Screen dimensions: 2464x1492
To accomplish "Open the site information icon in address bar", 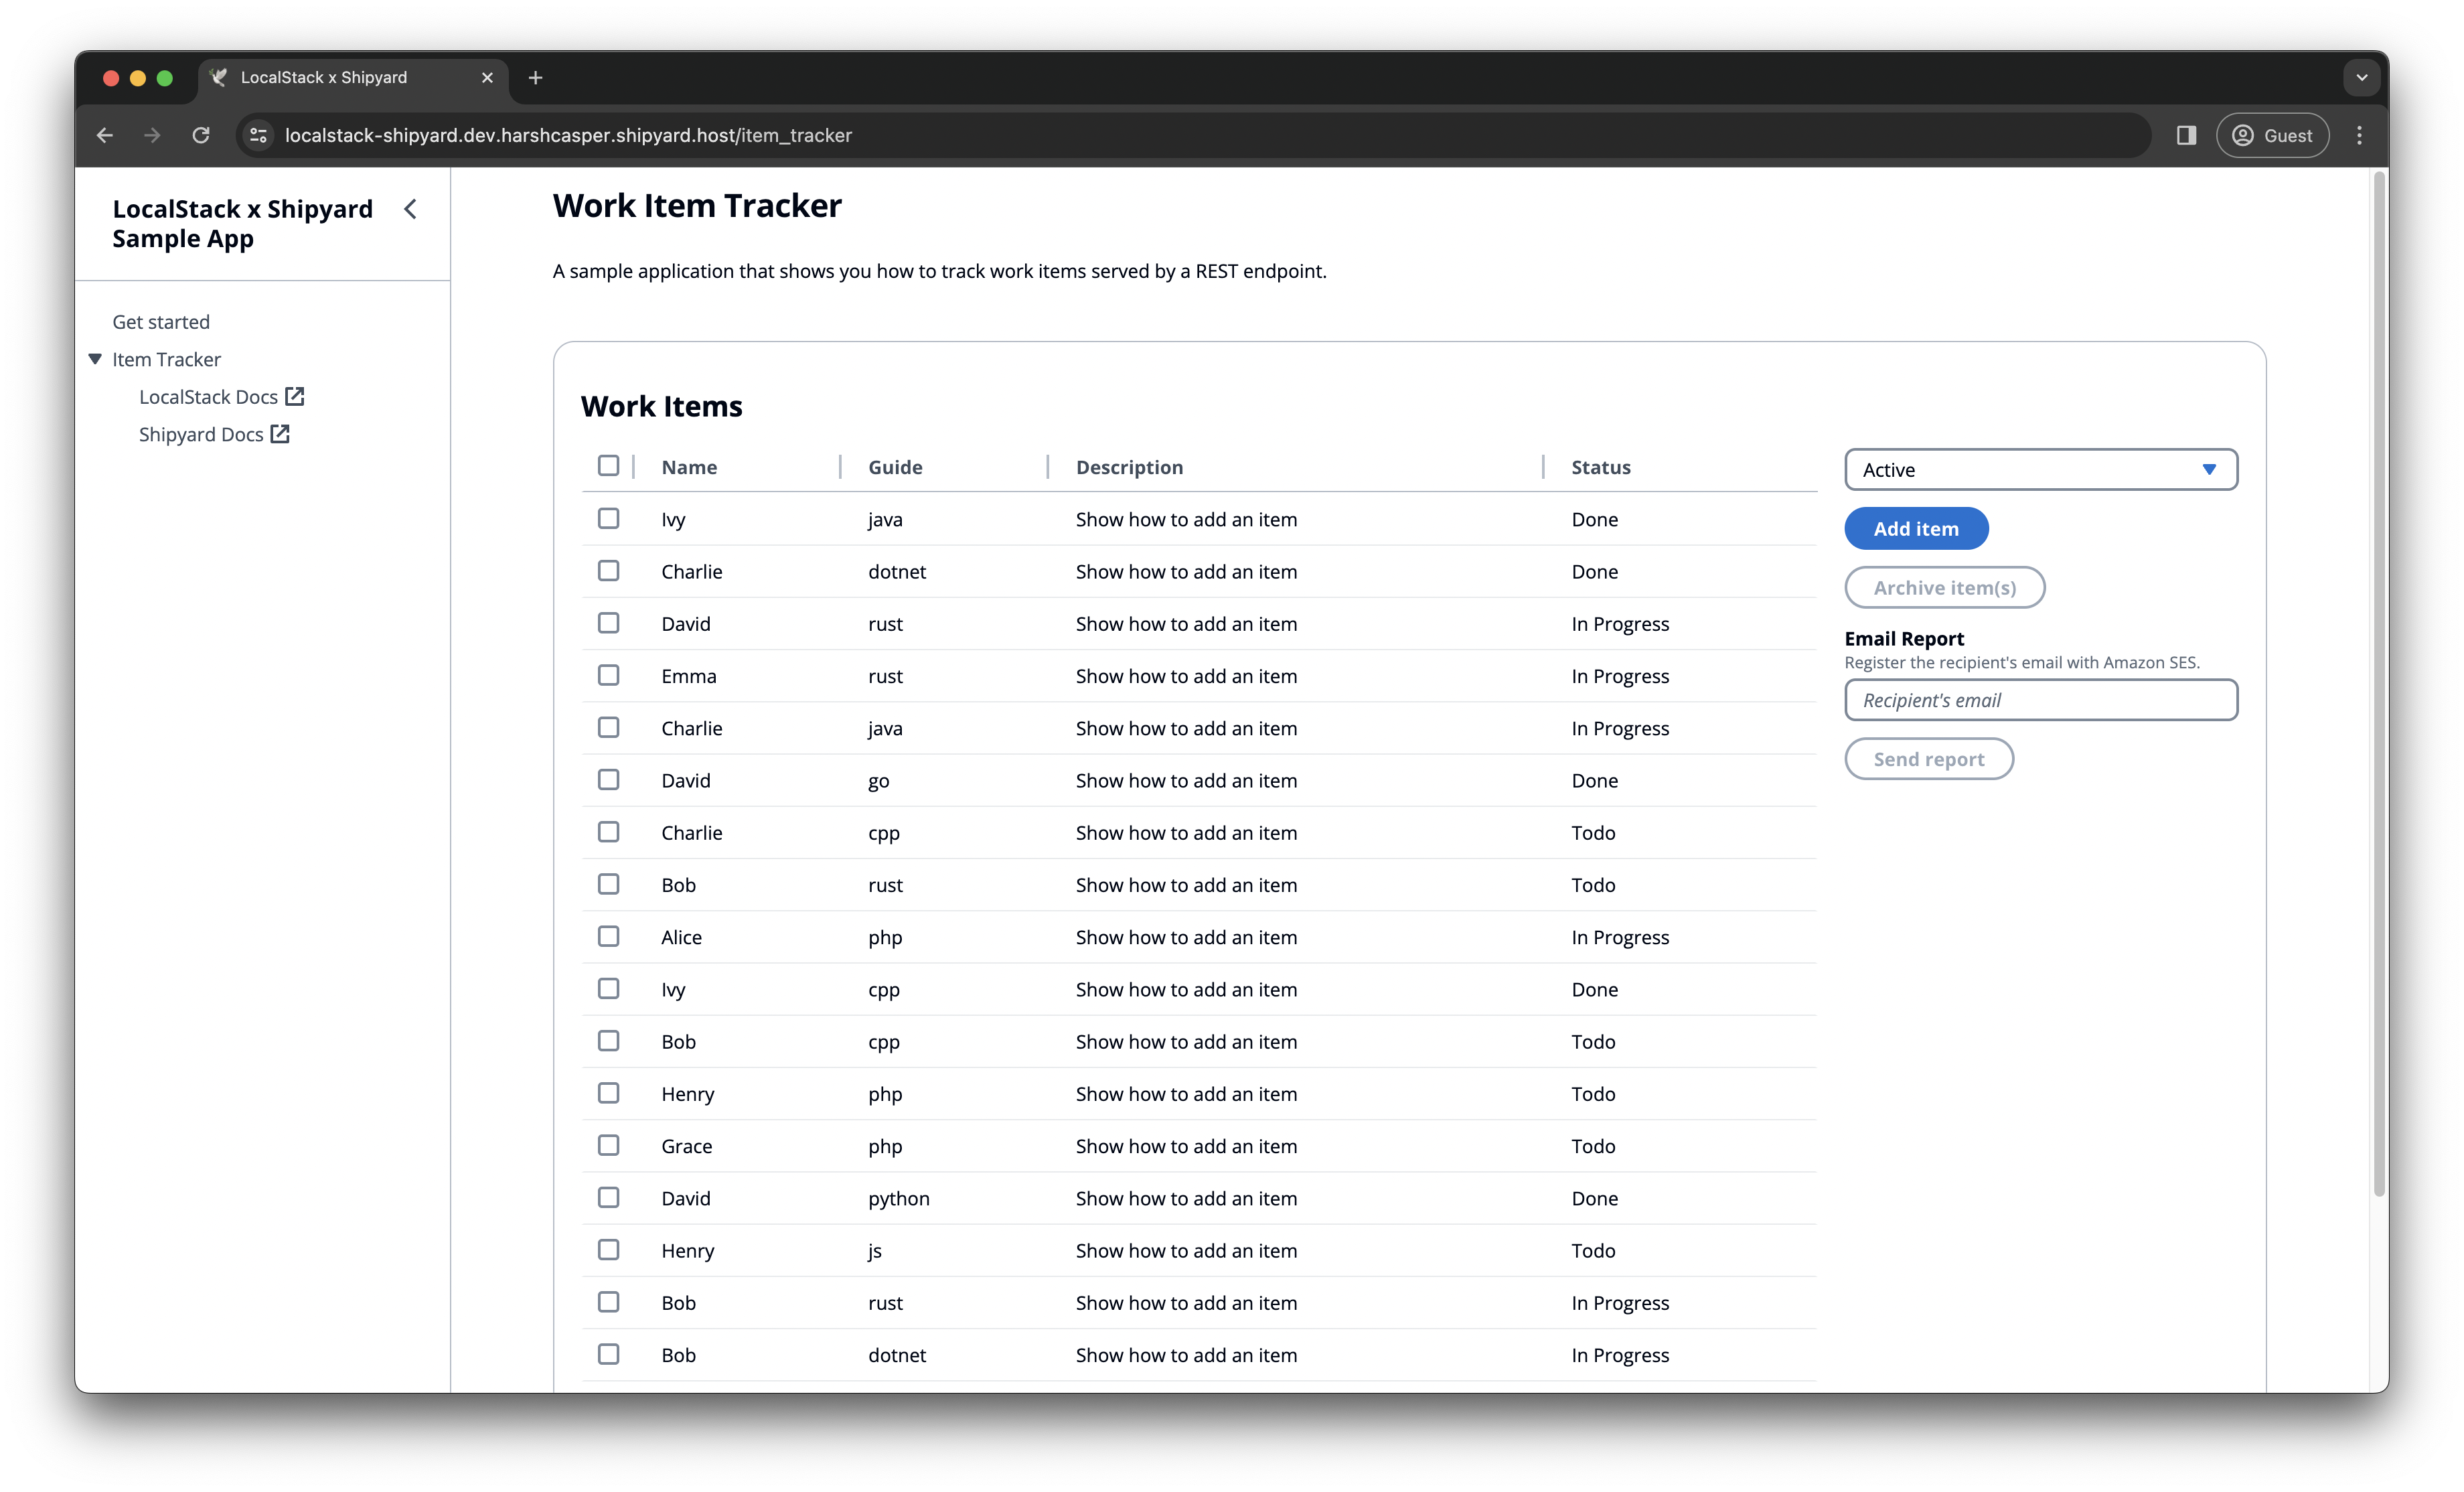I will pyautogui.click(x=258, y=135).
